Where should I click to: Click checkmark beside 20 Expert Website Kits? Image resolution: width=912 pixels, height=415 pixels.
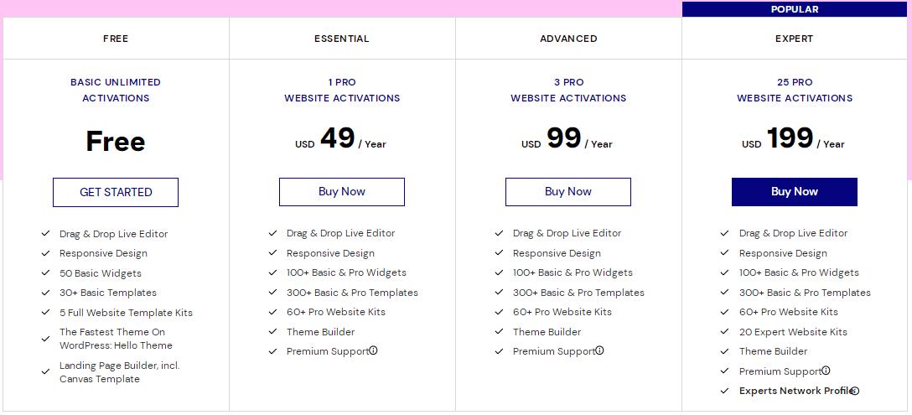724,332
